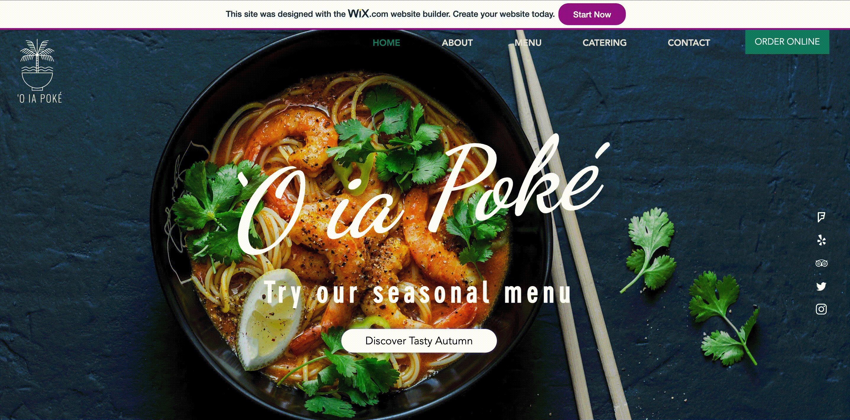Click the Try our seasonal menu text
850x420 pixels.
(417, 293)
